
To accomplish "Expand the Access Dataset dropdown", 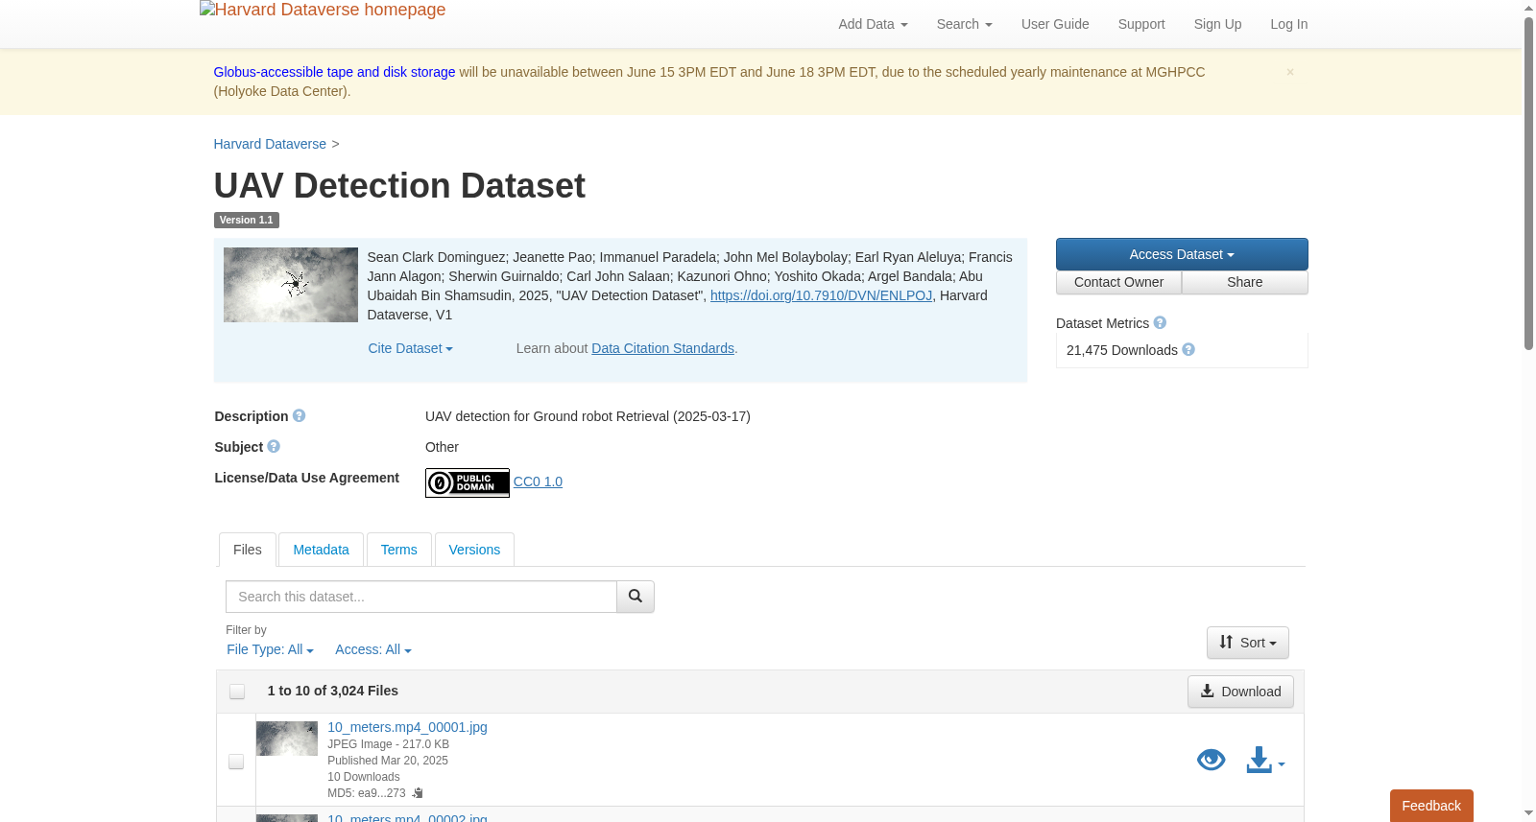I will (1182, 254).
